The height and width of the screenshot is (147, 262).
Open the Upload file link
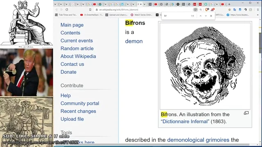pyautogui.click(x=72, y=119)
